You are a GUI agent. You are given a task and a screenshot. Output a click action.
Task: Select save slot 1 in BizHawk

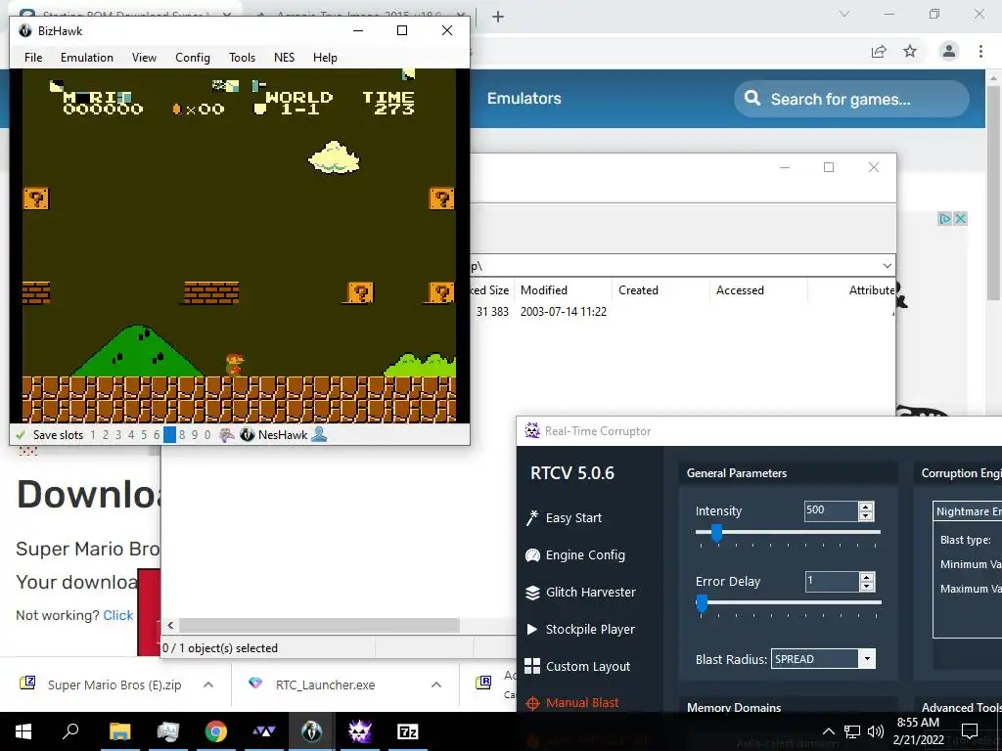coord(93,435)
